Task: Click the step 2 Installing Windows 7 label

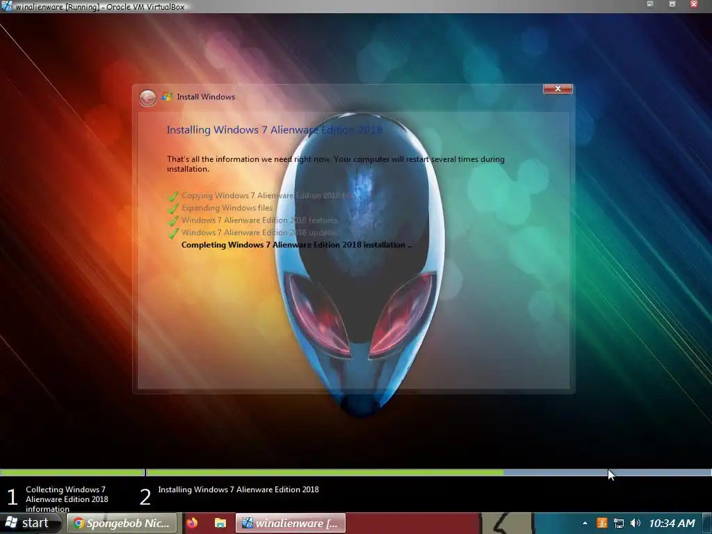Action: [x=238, y=489]
